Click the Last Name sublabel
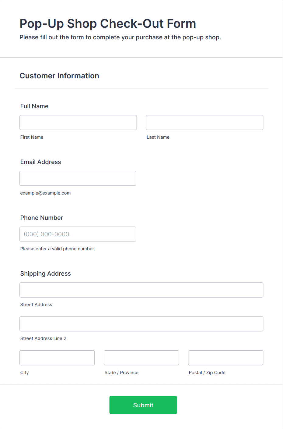This screenshot has height=429, width=283. click(x=158, y=137)
